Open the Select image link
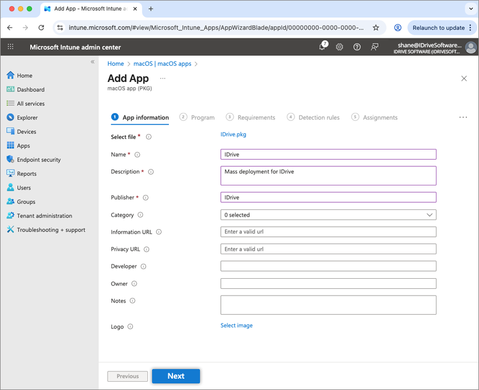 pyautogui.click(x=237, y=325)
